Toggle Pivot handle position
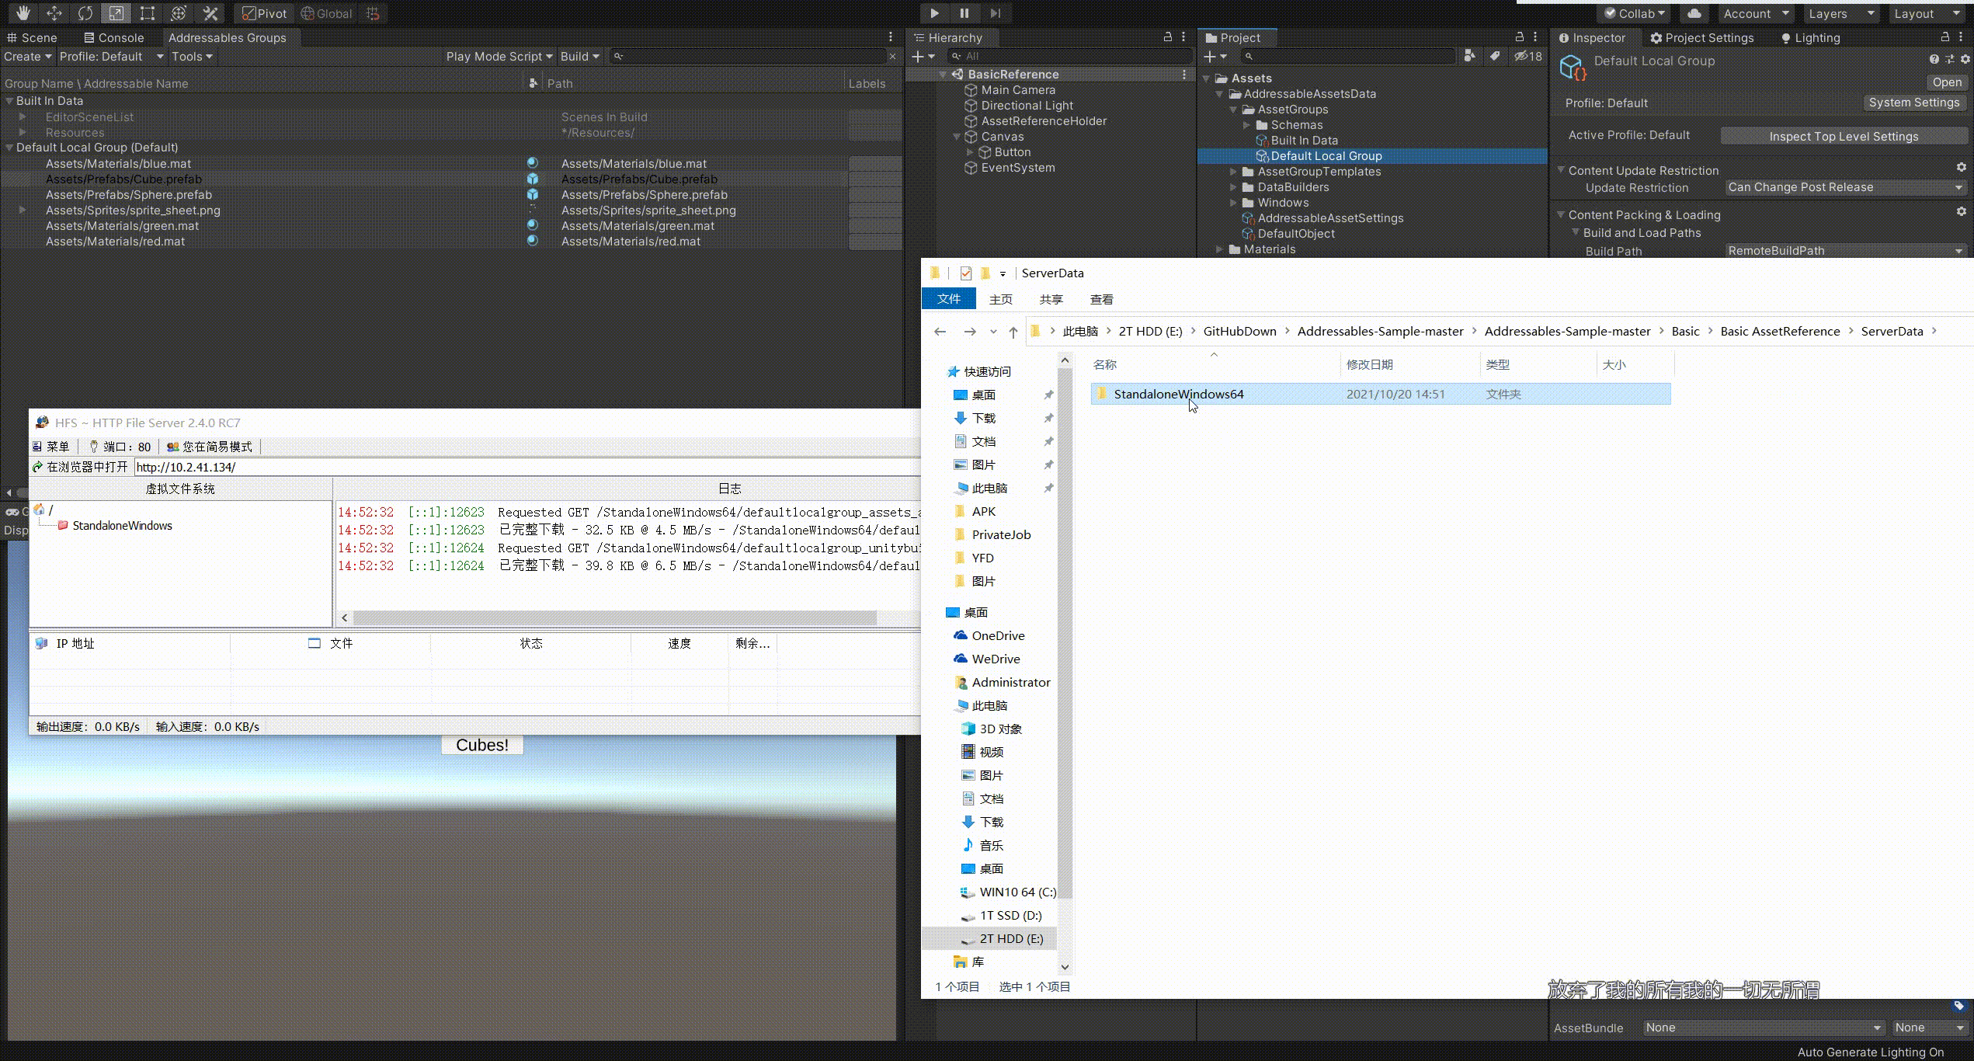The image size is (1974, 1061). tap(264, 13)
